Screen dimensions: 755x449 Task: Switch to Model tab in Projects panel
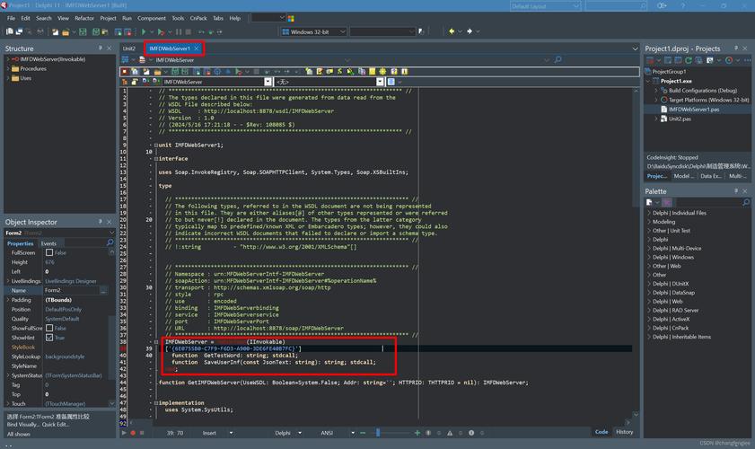click(x=684, y=176)
